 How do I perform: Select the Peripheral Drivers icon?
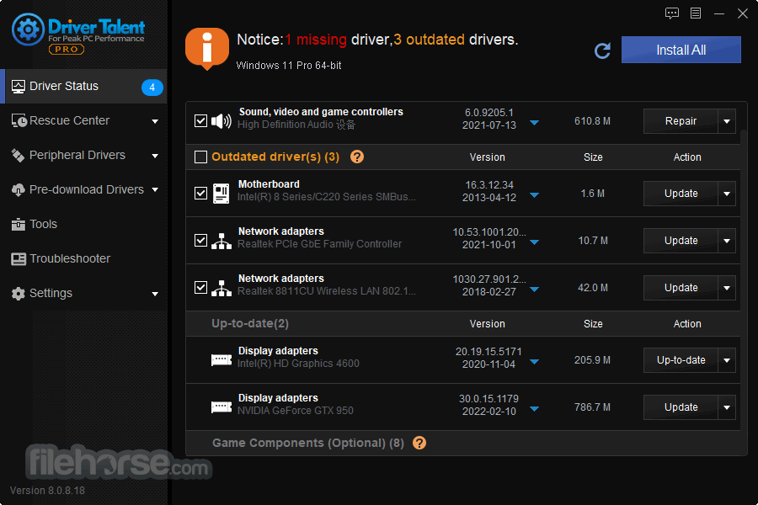point(19,155)
